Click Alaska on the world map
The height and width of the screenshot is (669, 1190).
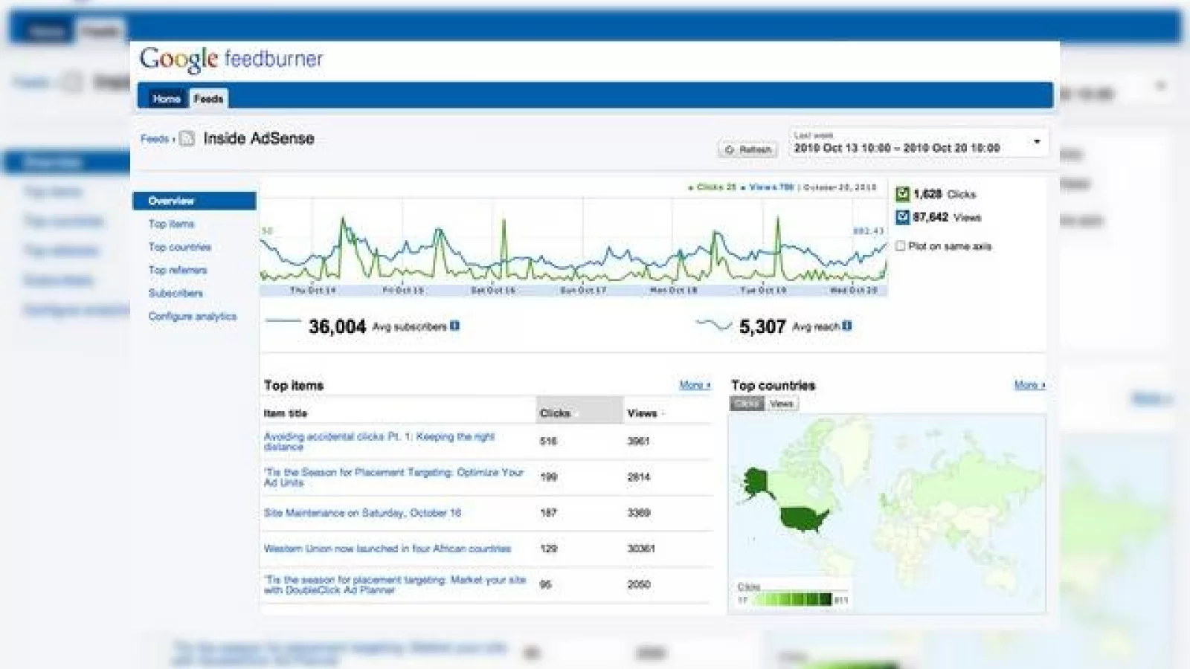click(x=757, y=482)
